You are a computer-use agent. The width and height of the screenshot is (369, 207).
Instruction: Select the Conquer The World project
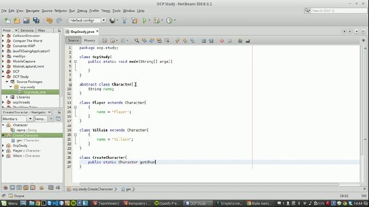(x=28, y=41)
